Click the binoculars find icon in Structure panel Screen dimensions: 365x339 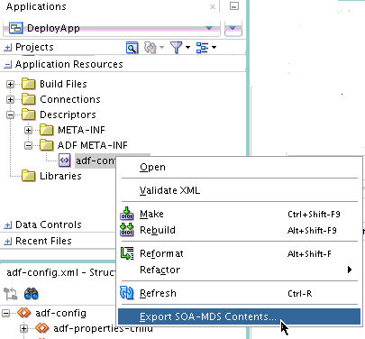click(32, 294)
